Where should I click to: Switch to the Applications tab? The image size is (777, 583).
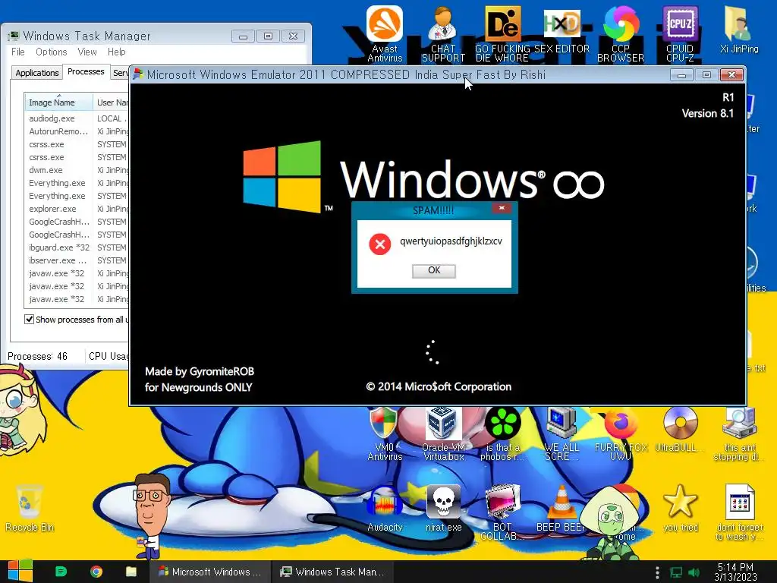(37, 73)
